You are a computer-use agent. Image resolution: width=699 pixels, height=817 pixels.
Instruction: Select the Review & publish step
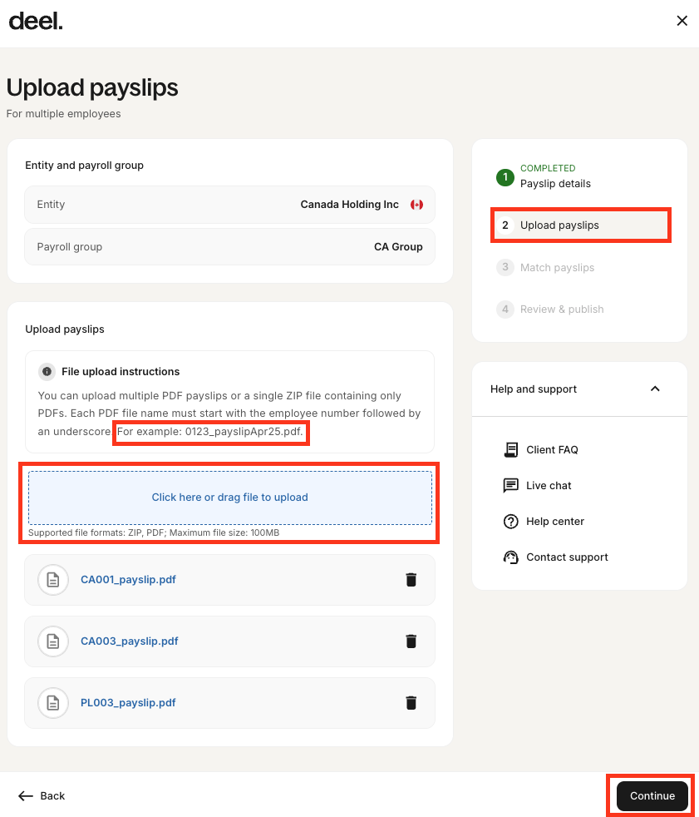(561, 309)
